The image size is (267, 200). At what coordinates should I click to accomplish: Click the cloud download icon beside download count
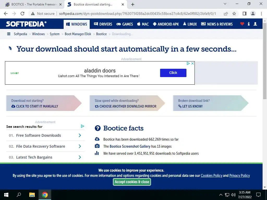(97, 139)
